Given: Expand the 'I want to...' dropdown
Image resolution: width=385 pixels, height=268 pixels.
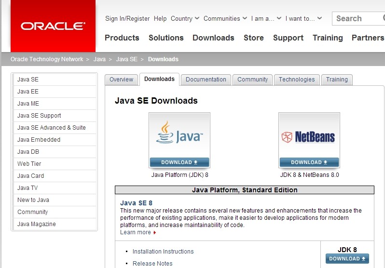Looking at the screenshot, I should [303, 18].
